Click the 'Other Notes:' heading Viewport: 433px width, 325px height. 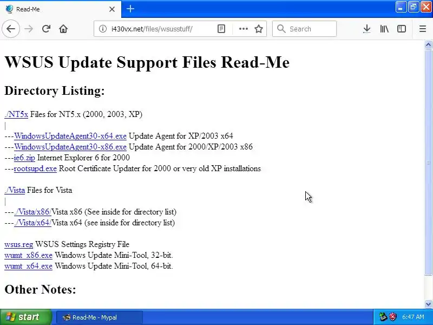[40, 289]
